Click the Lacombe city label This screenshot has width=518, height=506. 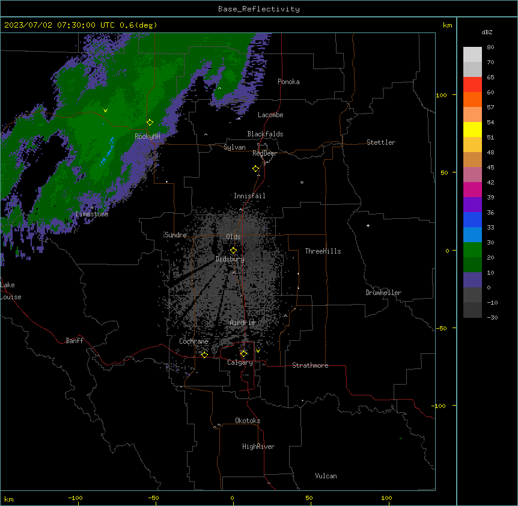click(270, 115)
